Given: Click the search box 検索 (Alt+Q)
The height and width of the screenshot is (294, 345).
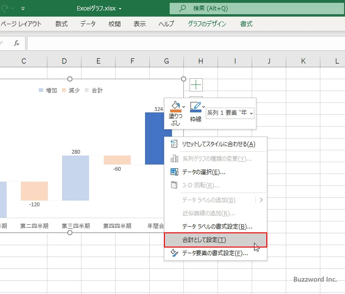Looking at the screenshot, I should point(257,9).
